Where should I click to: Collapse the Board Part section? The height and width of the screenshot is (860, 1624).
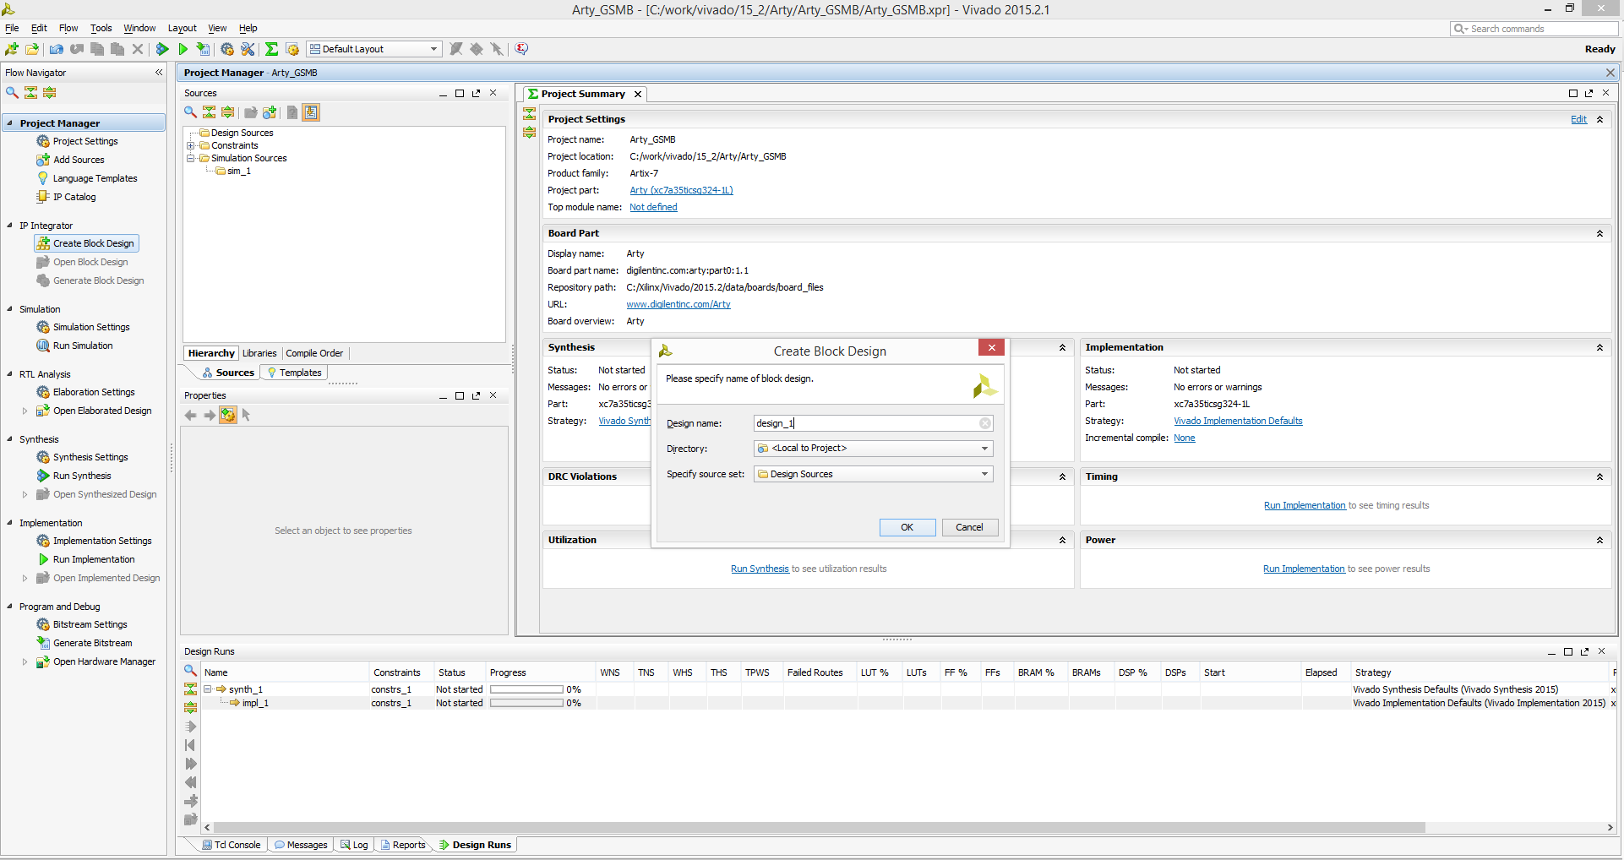(x=1599, y=233)
